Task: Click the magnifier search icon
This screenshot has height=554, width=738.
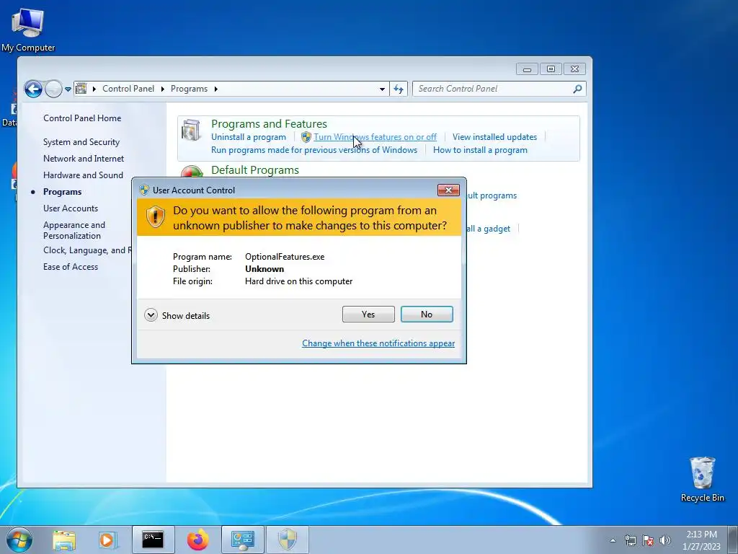Action: [577, 89]
